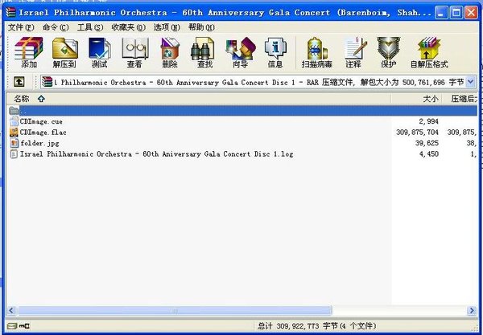
Task: Click the horizontal scrollbar right arrow
Action: point(472,310)
